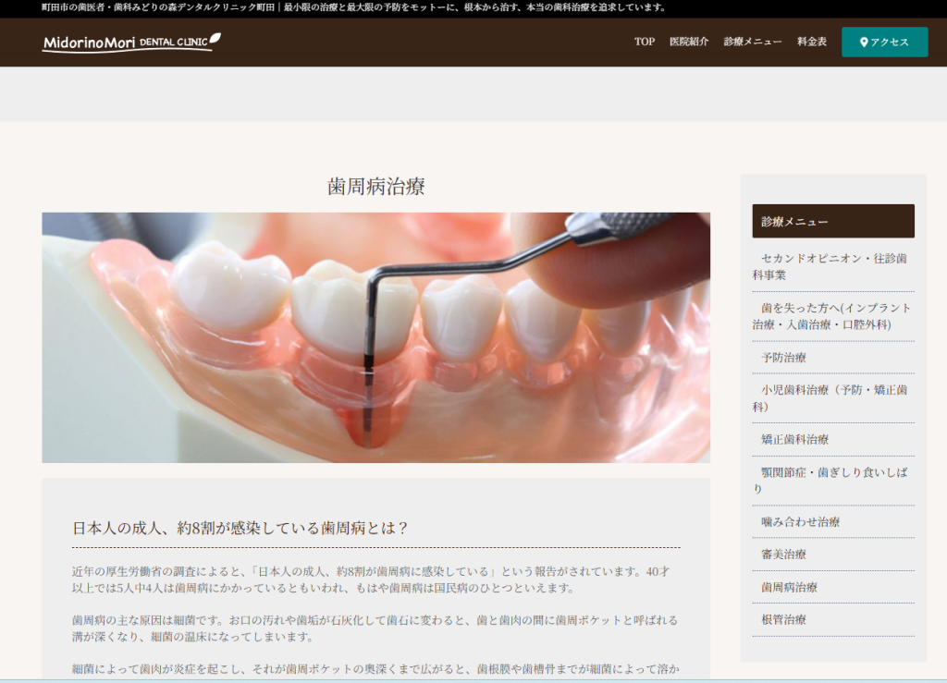Click the Midorino Mori Dental Clinic logo
947x683 pixels.
pos(130,43)
